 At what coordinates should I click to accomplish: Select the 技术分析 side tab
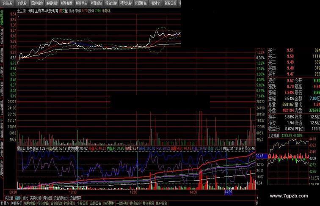coord(2,36)
